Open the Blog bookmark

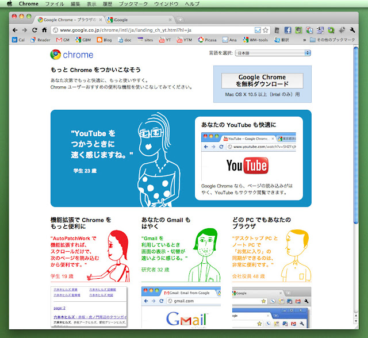[x=105, y=40]
